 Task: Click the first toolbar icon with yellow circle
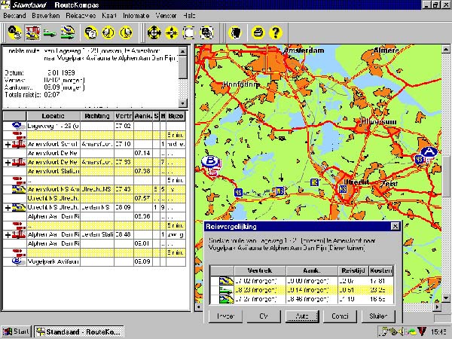pos(14,32)
